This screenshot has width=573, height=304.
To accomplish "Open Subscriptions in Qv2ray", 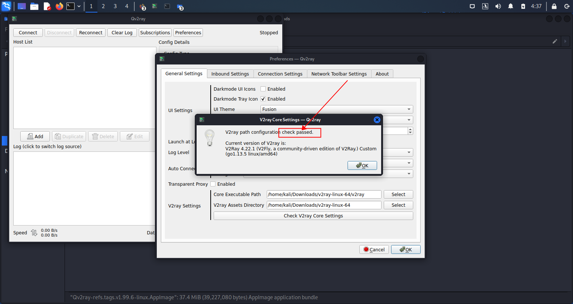I will tap(155, 32).
